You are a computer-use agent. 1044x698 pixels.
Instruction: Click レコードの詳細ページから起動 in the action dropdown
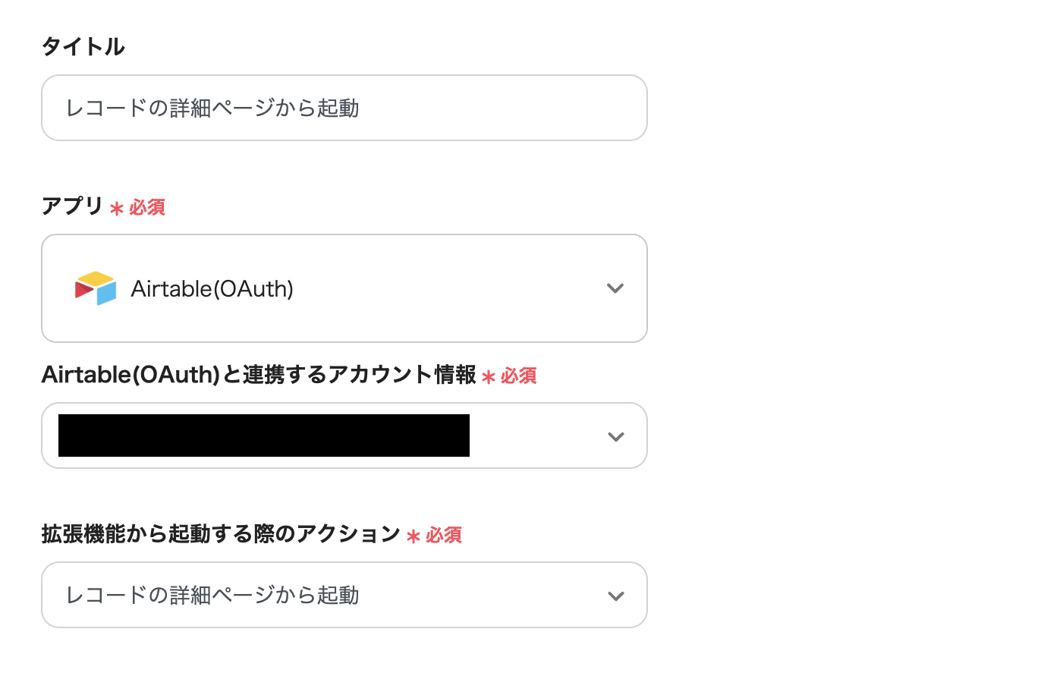click(x=212, y=596)
